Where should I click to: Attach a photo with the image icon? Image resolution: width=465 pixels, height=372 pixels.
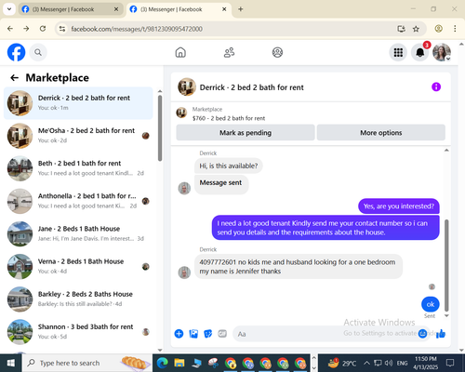pos(193,334)
